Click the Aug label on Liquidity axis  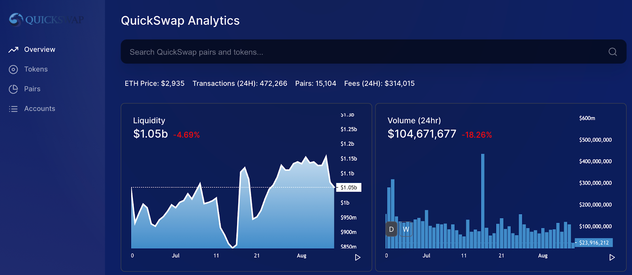click(x=302, y=256)
